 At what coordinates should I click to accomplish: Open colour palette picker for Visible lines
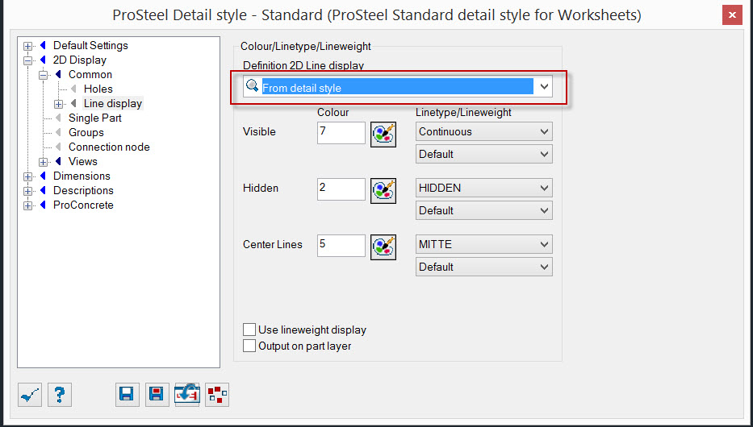click(383, 135)
